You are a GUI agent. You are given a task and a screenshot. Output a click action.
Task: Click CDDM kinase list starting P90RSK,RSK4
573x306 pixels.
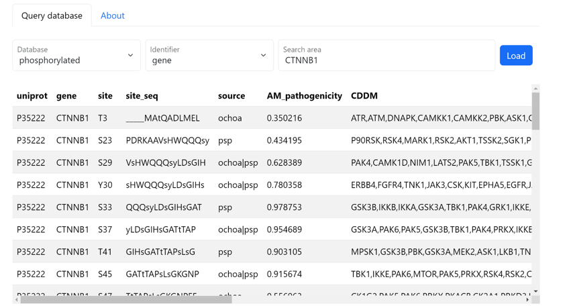441,140
